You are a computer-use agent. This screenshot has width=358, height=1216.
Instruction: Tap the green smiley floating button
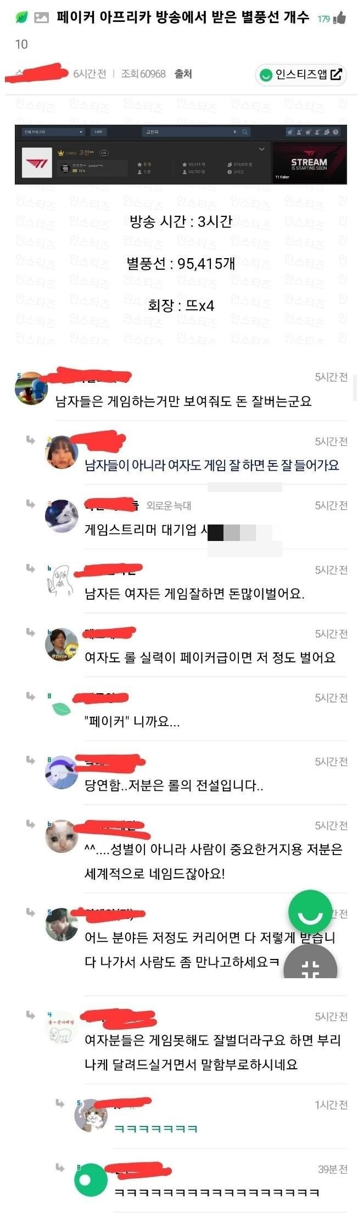(x=310, y=911)
